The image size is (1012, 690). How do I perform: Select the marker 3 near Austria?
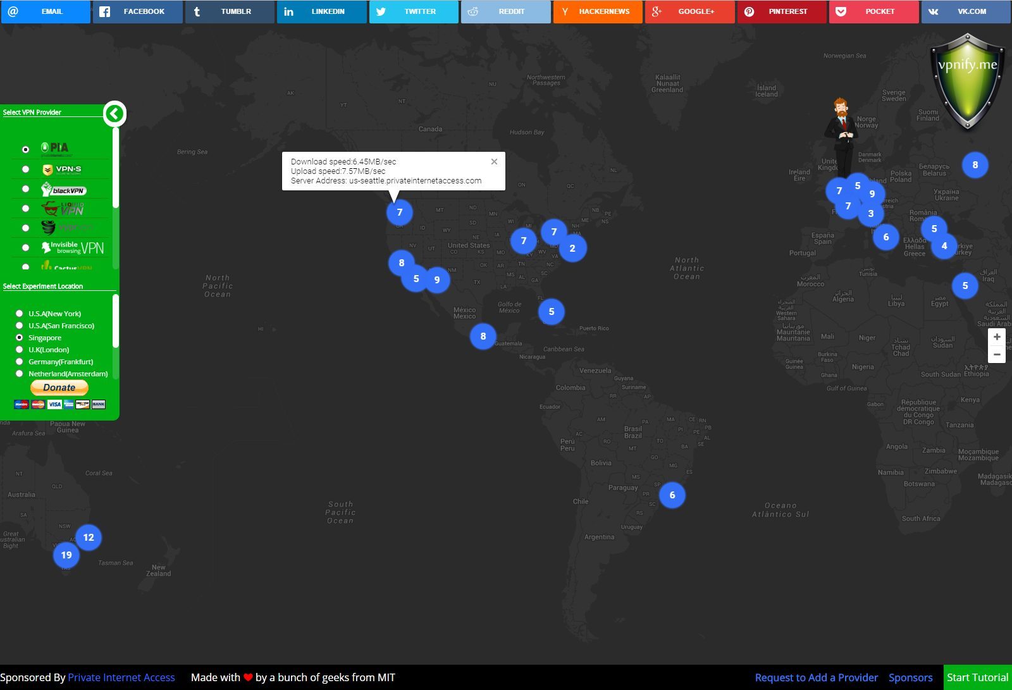coord(871,213)
